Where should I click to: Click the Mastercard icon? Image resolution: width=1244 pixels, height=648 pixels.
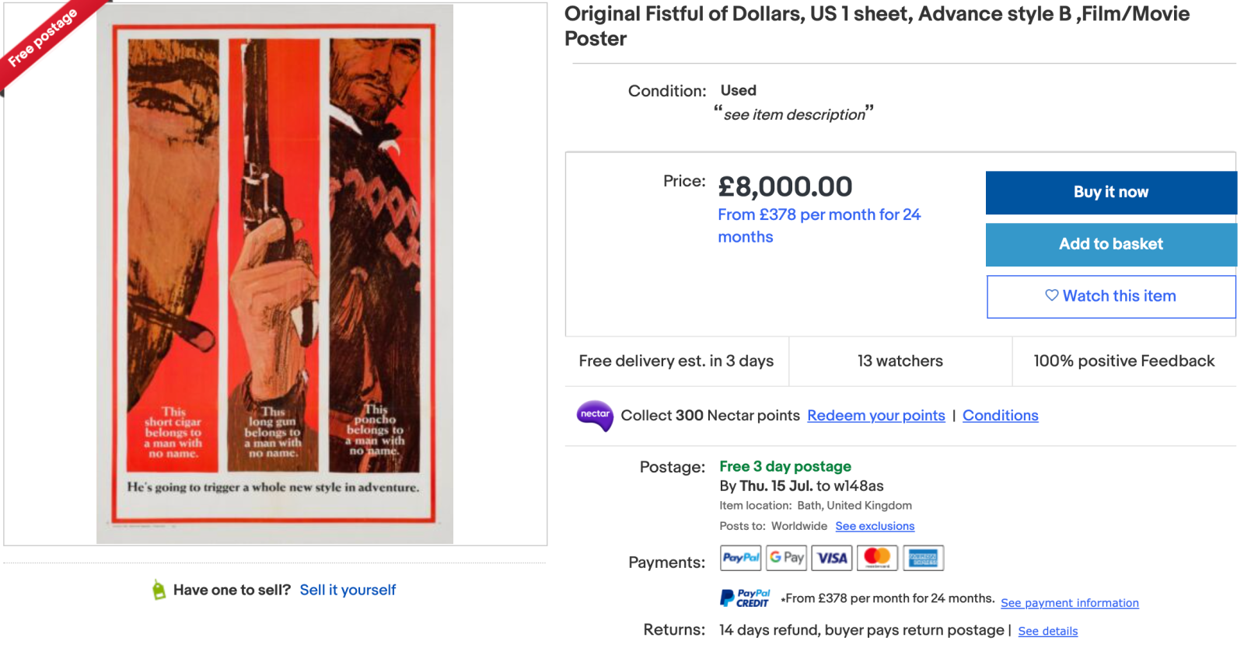click(877, 558)
